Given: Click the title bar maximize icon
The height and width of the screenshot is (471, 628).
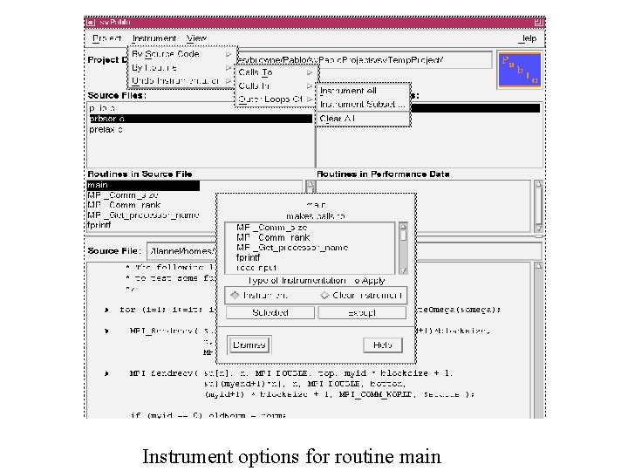Looking at the screenshot, I should [539, 23].
